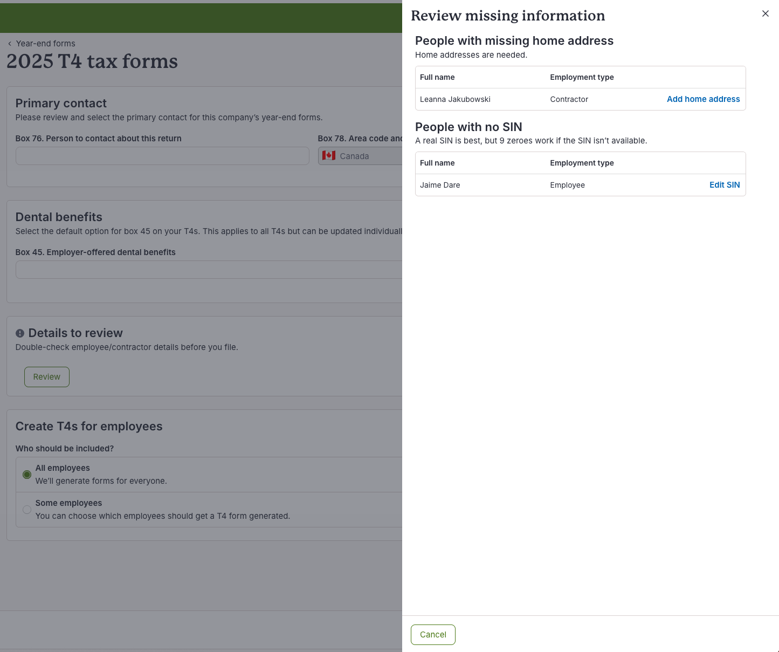Select the Leanna Jakubowski name cell
This screenshot has height=652, width=779.
coord(455,99)
